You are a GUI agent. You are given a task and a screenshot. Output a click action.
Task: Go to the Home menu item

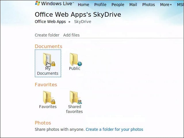pyautogui.click(x=83, y=5)
